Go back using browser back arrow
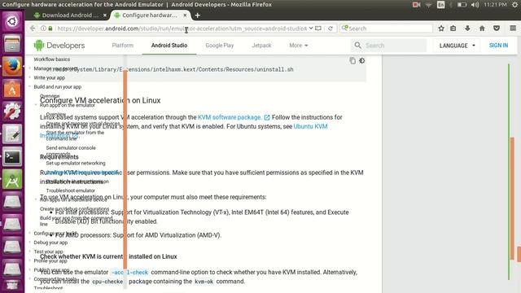The image size is (521, 293). [33, 28]
